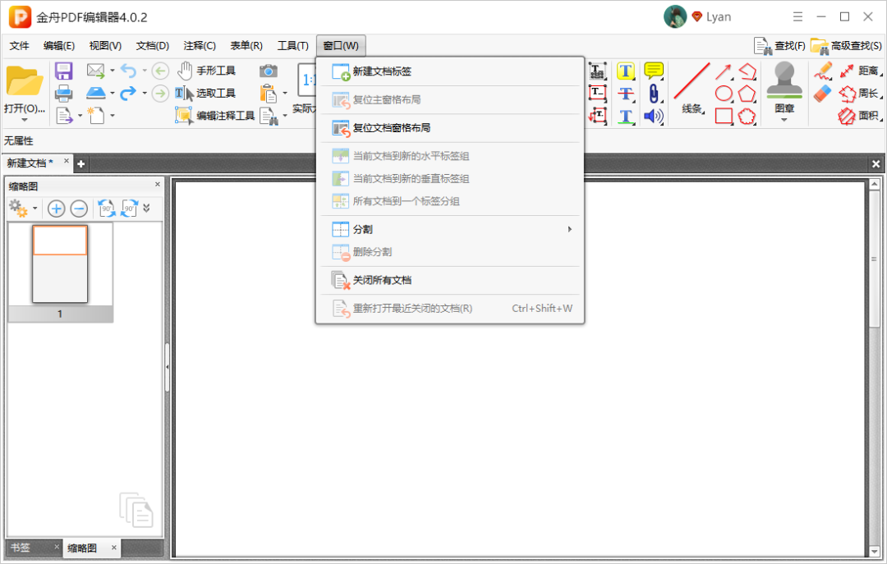Select the Hand tool (手形工具)
The image size is (887, 564).
(206, 71)
